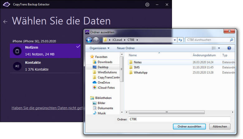Click the horizontal scrollbar thumb in file list

(x=167, y=112)
